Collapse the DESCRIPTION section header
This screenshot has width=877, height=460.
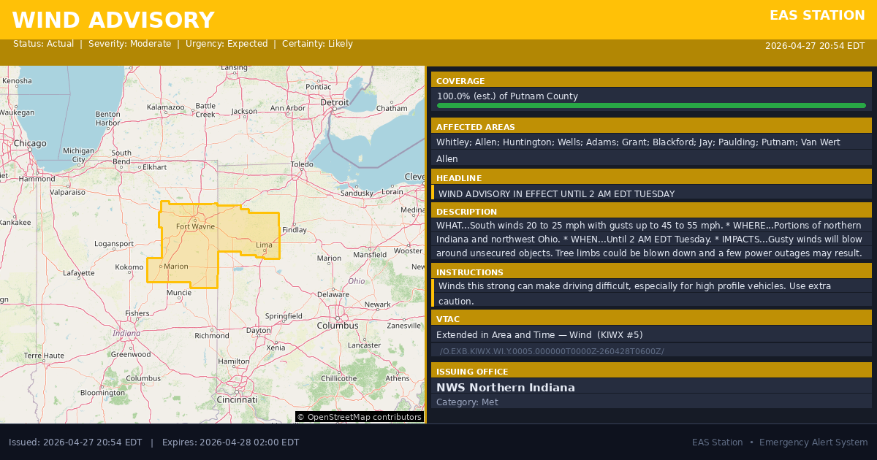coord(650,212)
